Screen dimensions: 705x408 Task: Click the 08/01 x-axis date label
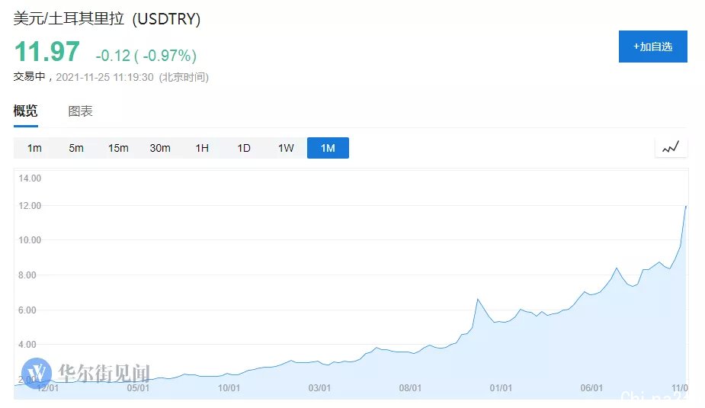[411, 387]
